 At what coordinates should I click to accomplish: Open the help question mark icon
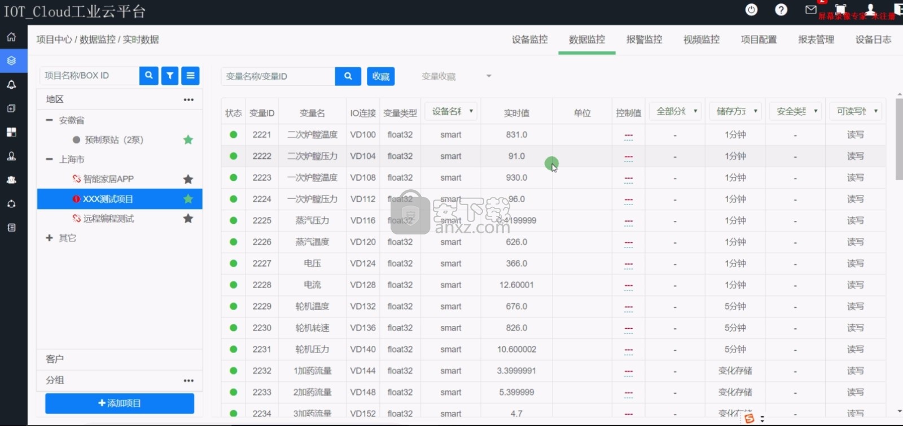(x=781, y=10)
